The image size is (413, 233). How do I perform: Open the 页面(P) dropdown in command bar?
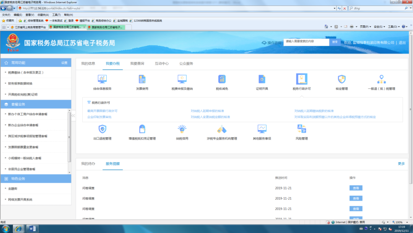point(365,27)
